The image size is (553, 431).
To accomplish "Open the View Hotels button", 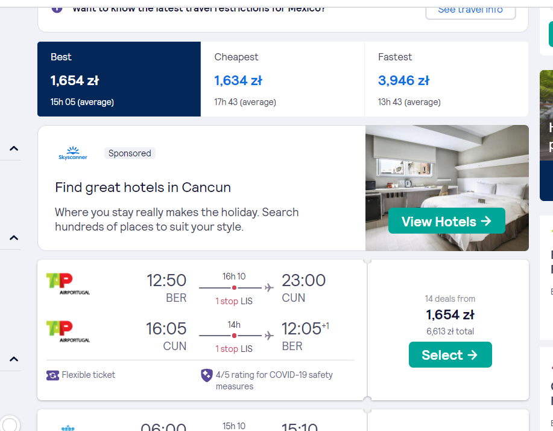I will (446, 221).
